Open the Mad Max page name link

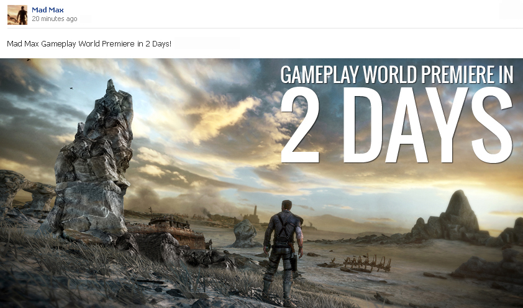(x=47, y=10)
